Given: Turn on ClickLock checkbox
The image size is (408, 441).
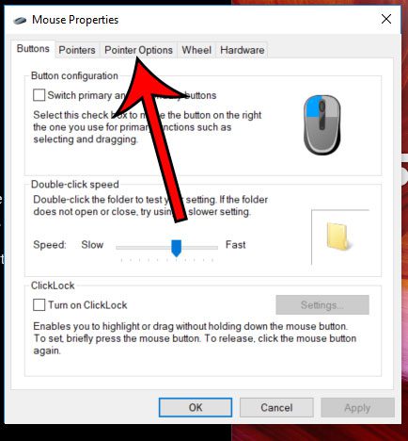Looking at the screenshot, I should pyautogui.click(x=39, y=304).
